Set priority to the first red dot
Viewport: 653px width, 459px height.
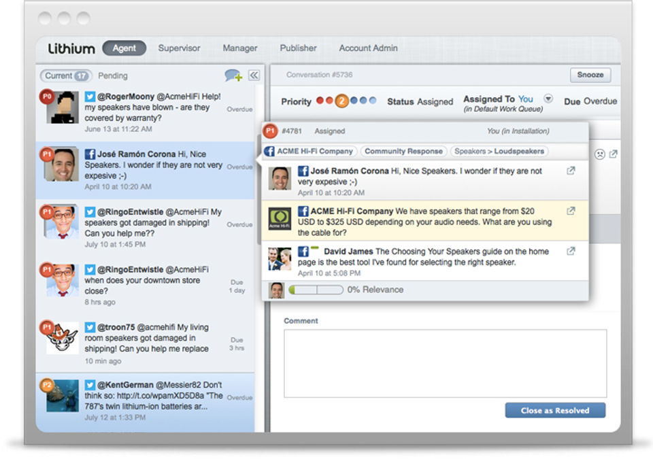(320, 101)
